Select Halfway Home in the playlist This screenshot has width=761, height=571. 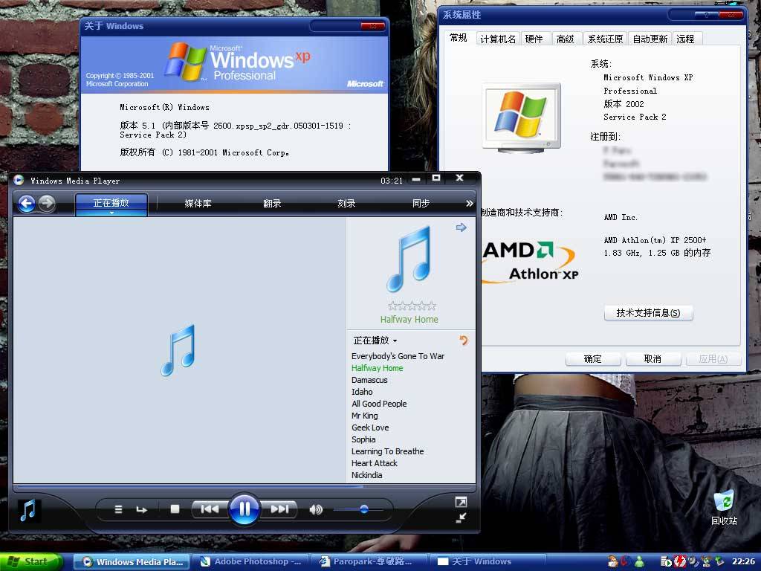coord(377,368)
